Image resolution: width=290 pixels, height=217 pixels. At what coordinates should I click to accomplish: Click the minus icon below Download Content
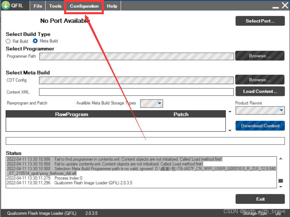click(x=230, y=131)
